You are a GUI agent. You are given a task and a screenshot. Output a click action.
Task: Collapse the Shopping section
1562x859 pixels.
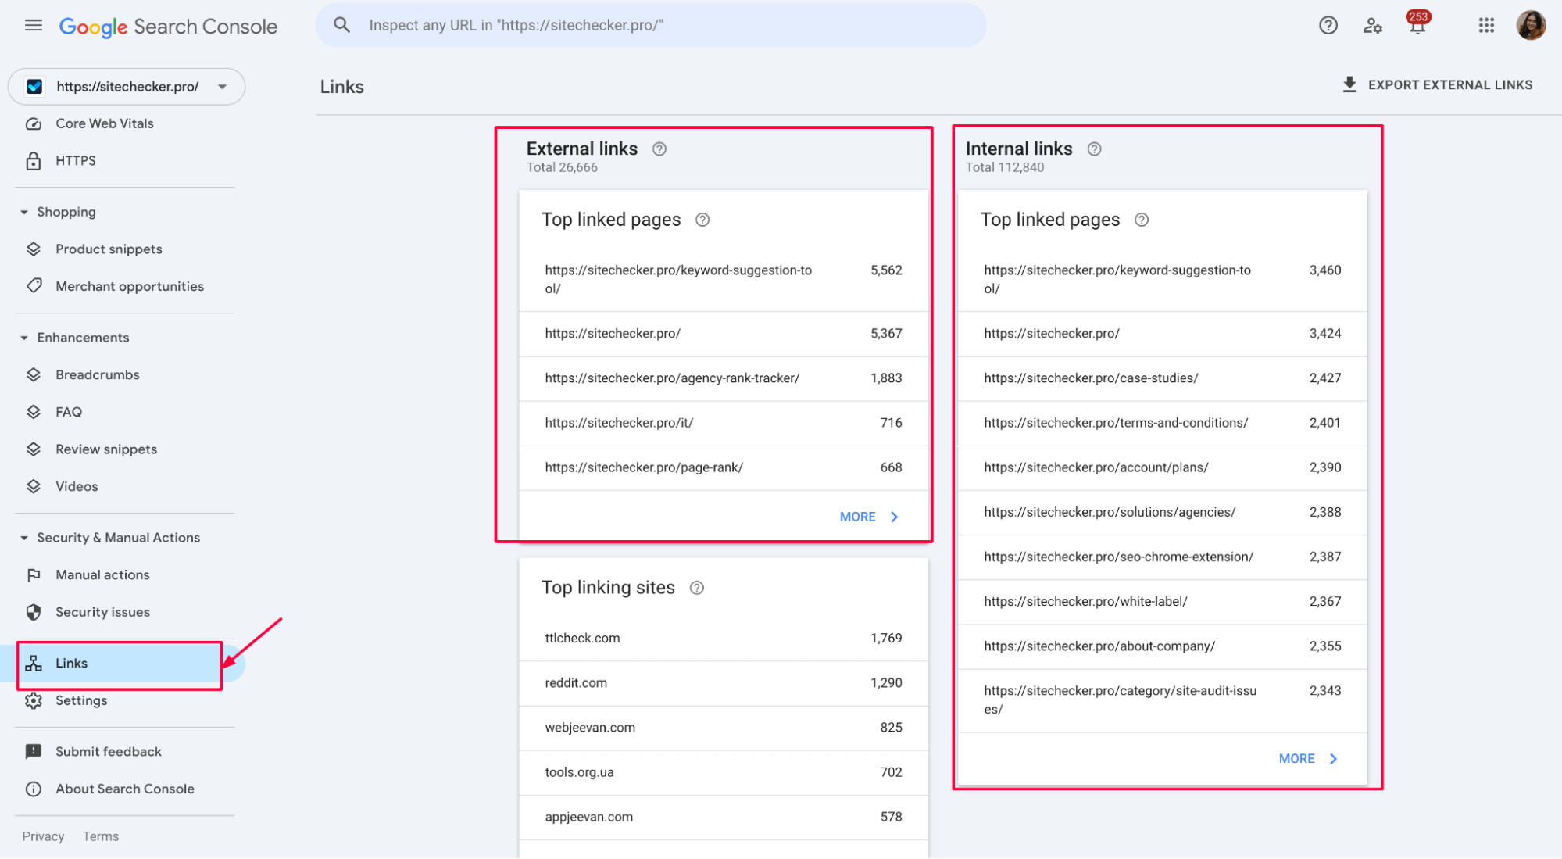pos(24,213)
